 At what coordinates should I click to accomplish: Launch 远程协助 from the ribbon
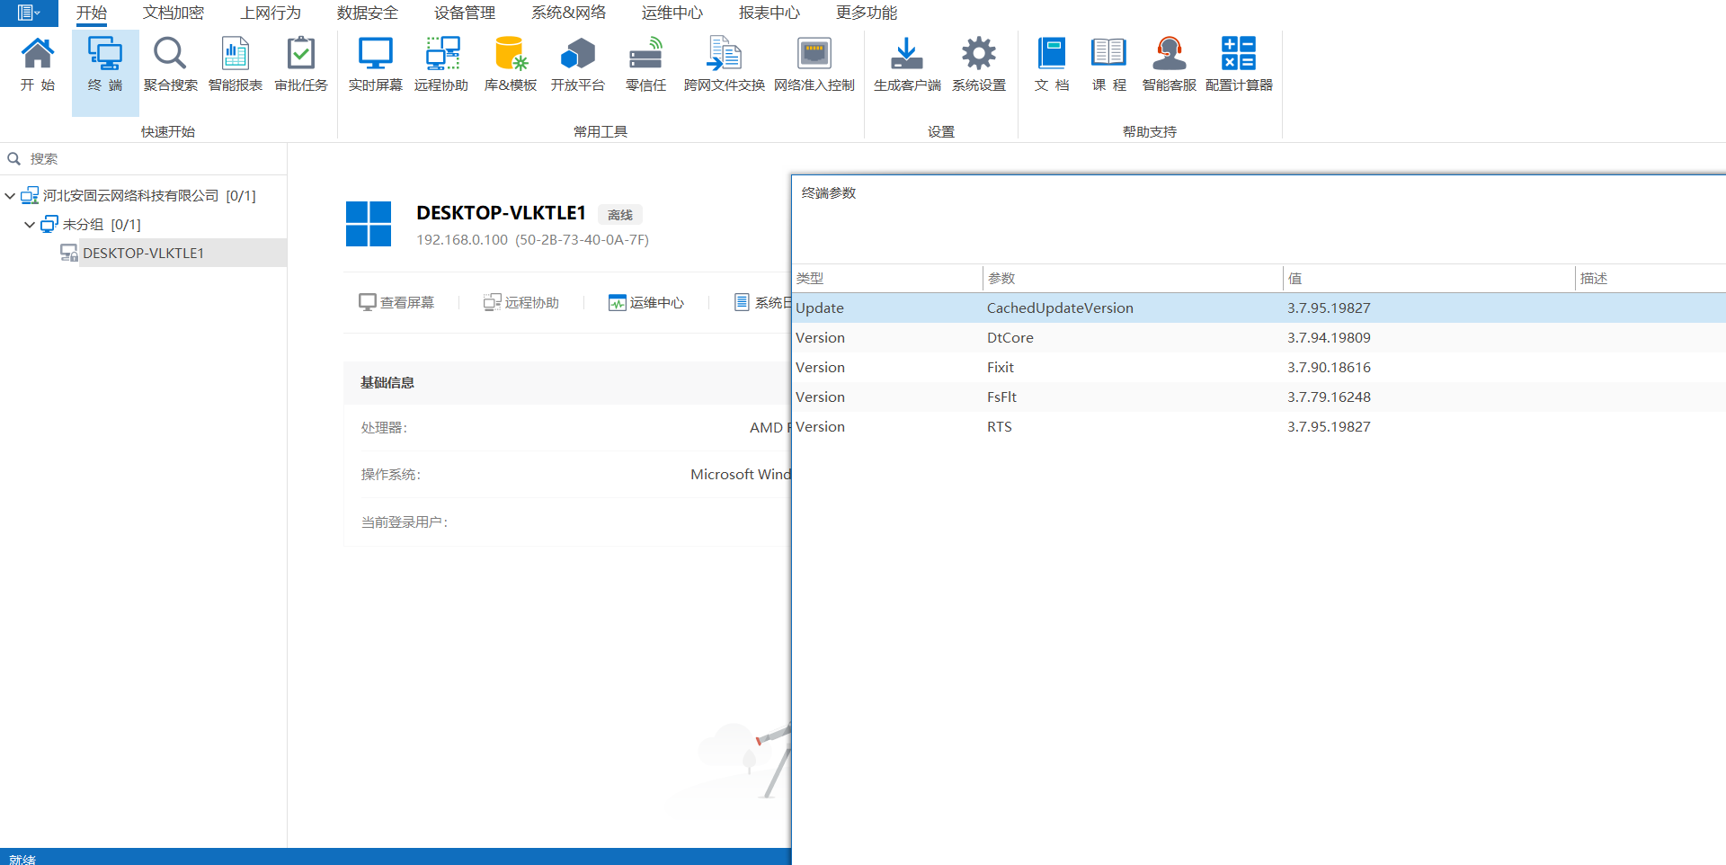[x=440, y=63]
